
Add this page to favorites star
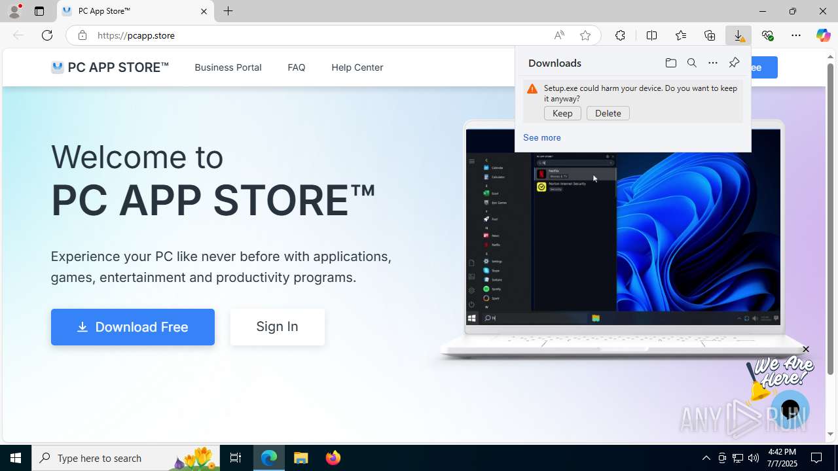click(x=585, y=35)
